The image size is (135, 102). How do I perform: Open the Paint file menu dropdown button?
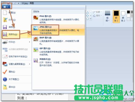6,7
